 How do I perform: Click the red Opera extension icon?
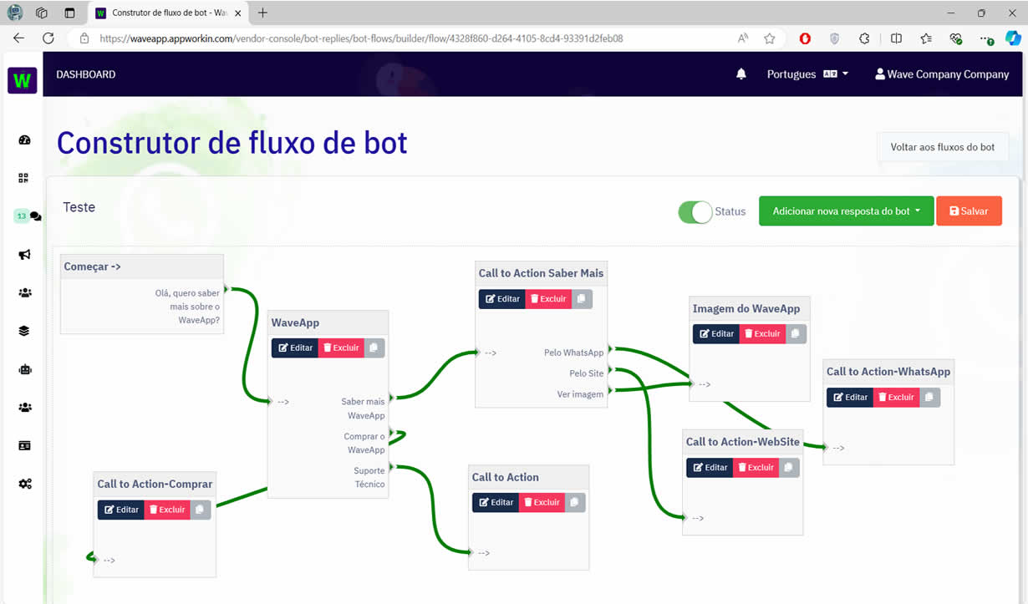(x=805, y=38)
